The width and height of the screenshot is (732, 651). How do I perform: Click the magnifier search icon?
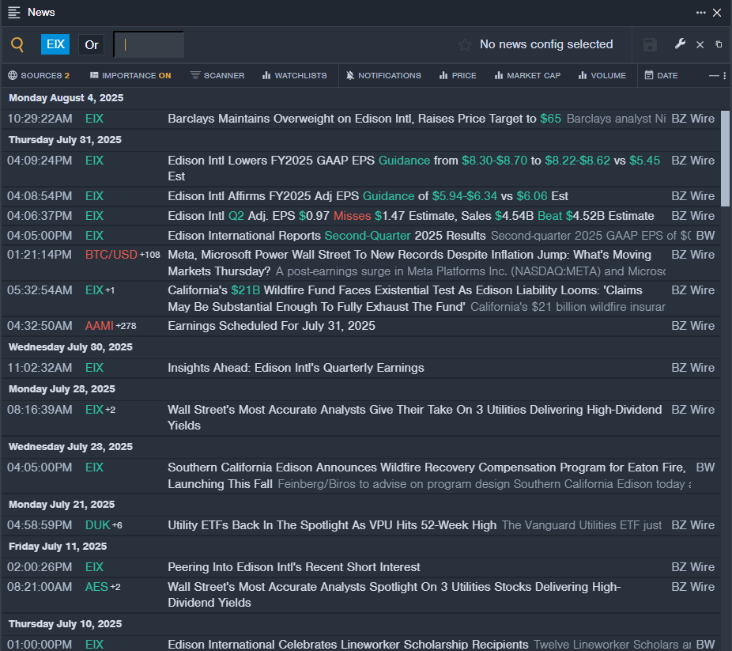click(17, 44)
